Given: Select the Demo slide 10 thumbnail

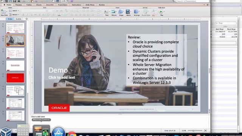Looking at the screenshot, I should pyautogui.click(x=15, y=40).
